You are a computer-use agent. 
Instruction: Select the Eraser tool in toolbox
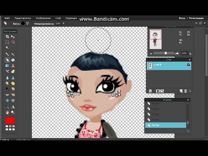(x=7, y=60)
